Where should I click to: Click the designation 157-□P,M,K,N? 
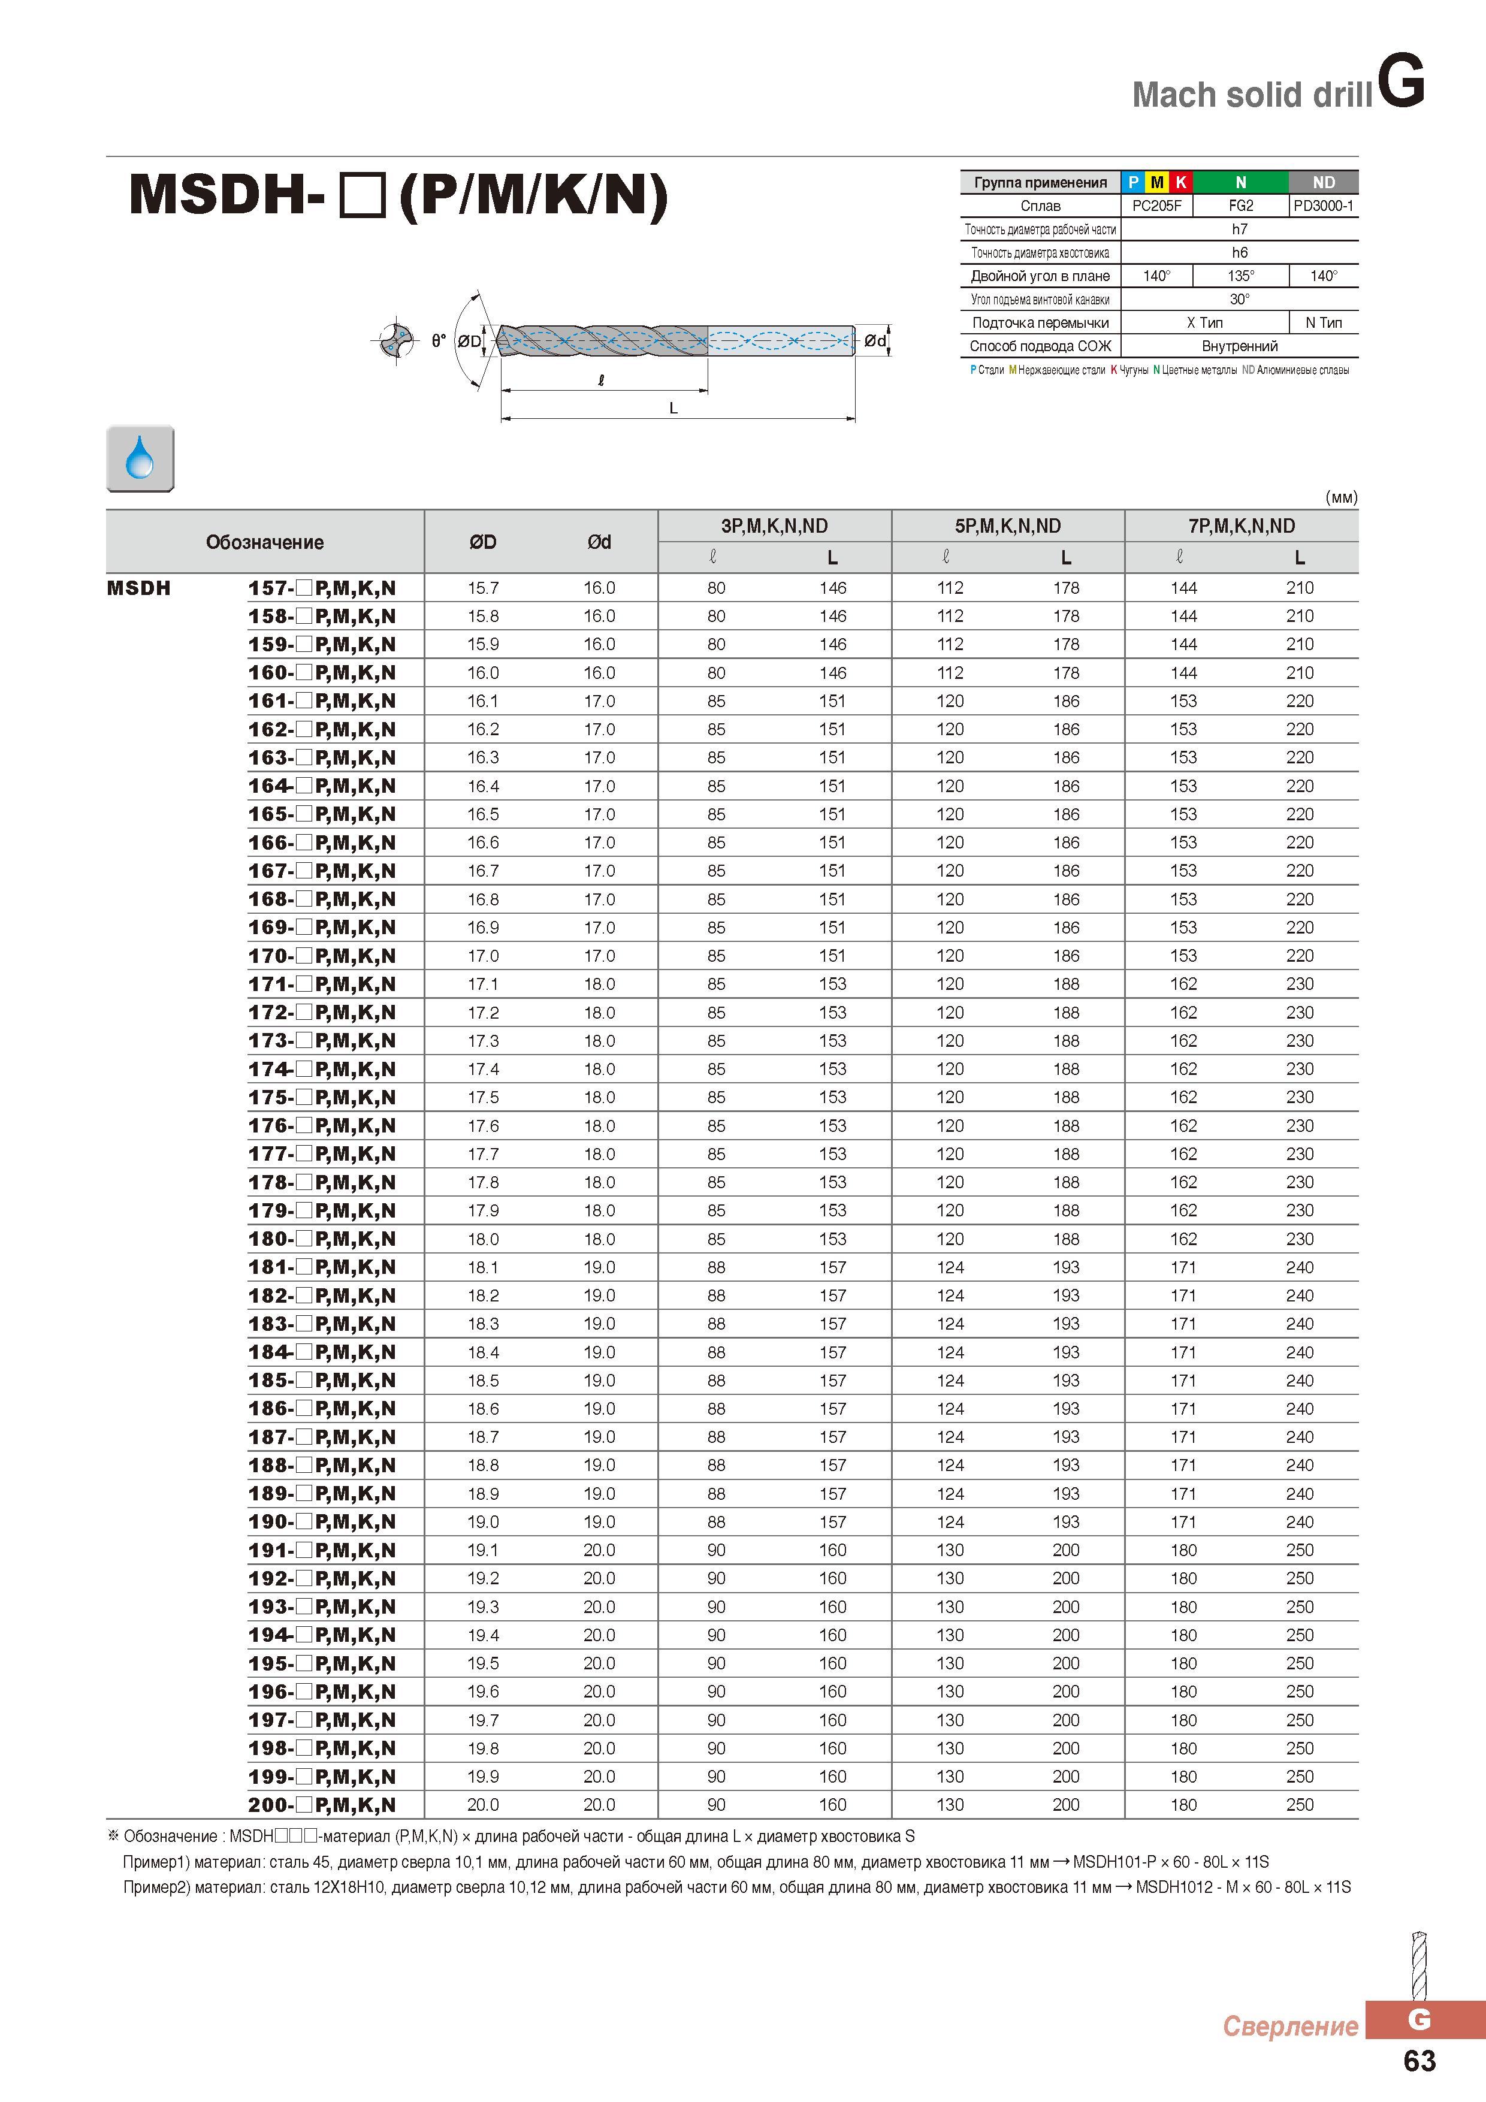(322, 588)
